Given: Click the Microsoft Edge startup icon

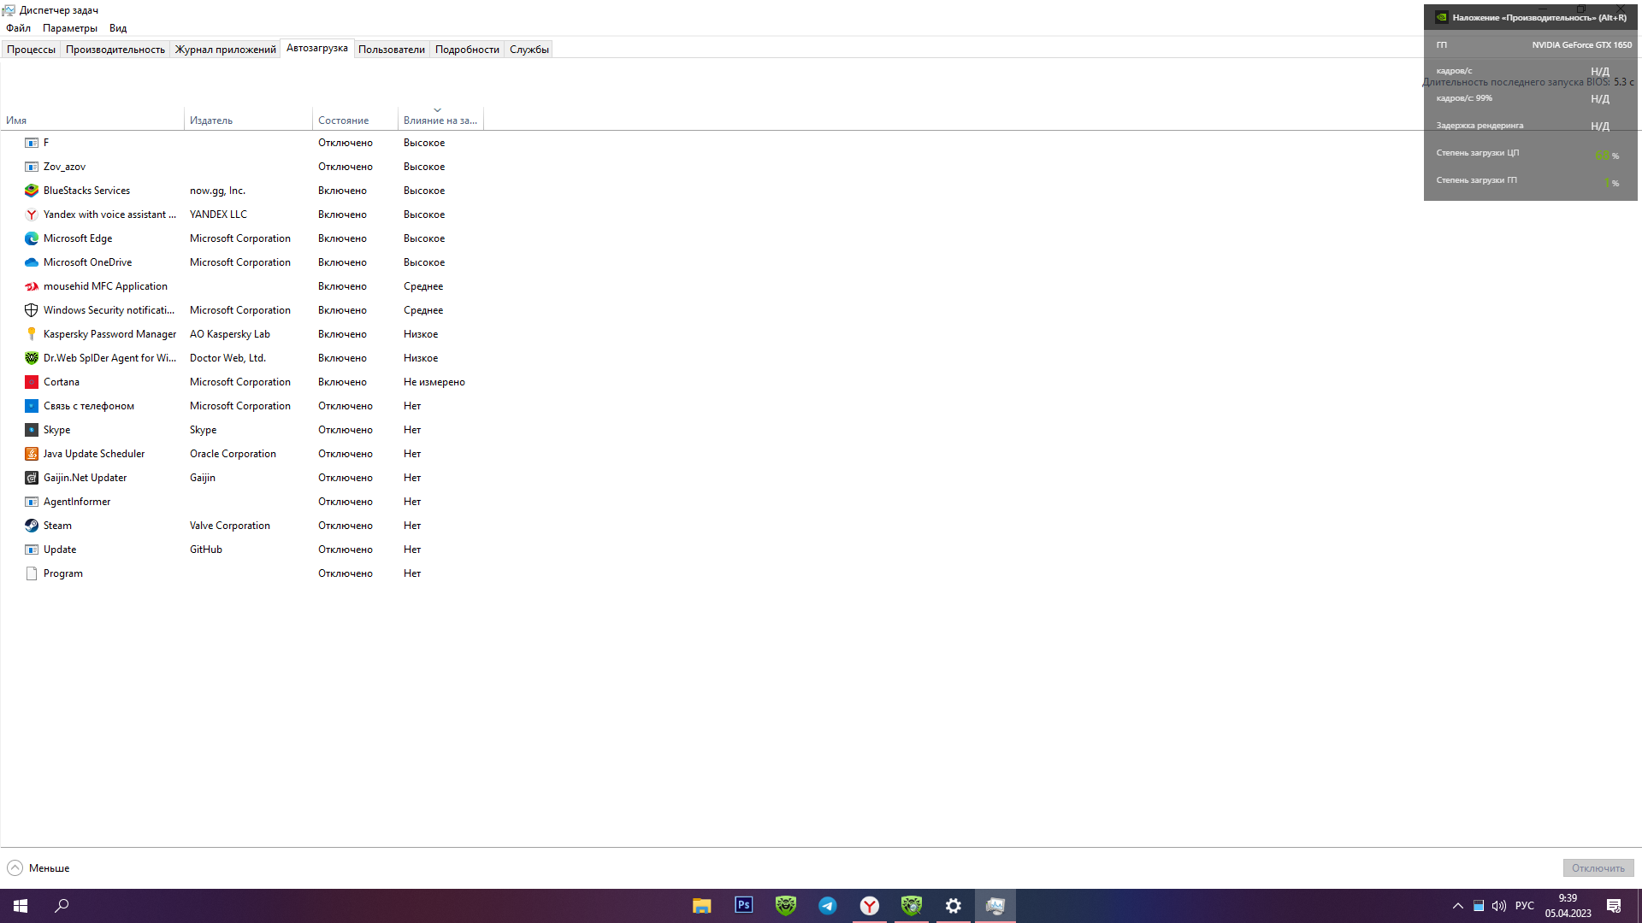Looking at the screenshot, I should pos(32,238).
